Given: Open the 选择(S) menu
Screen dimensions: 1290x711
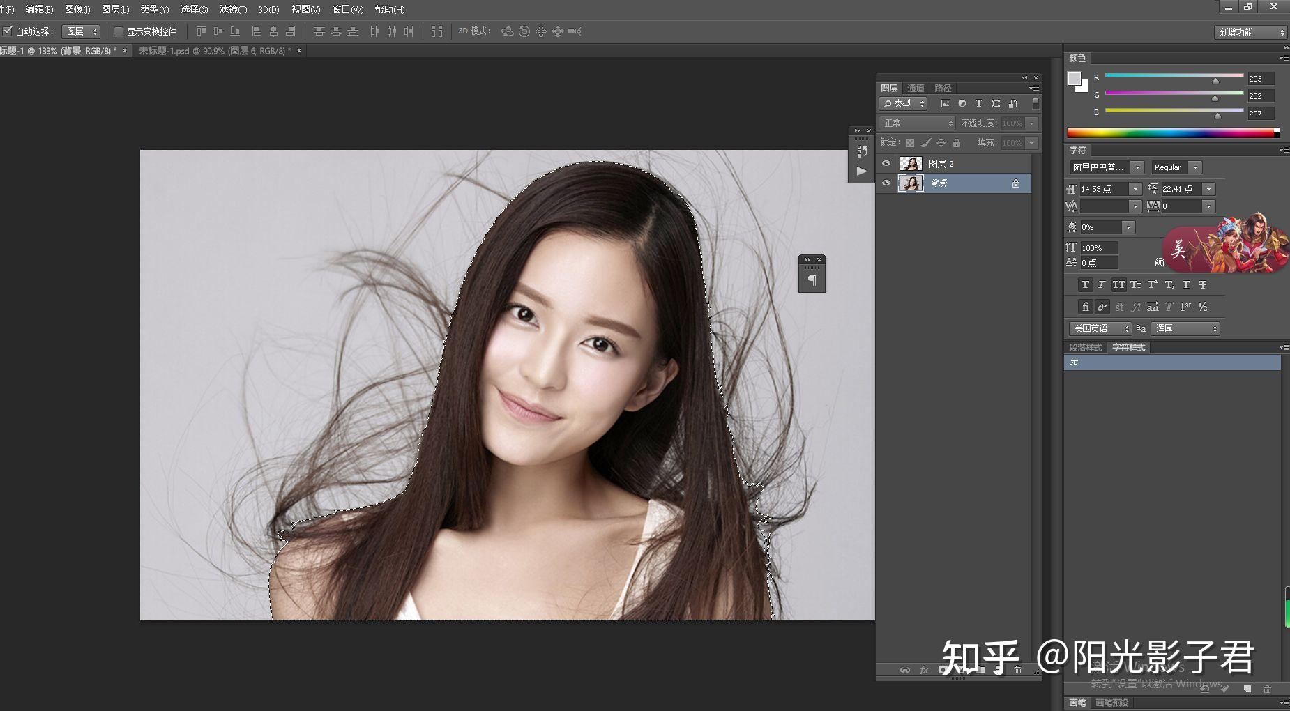Looking at the screenshot, I should coord(194,10).
